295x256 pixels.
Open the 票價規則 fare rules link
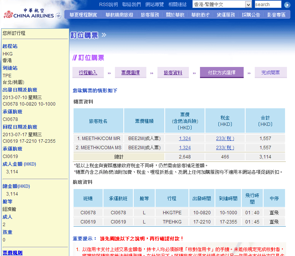[x=13, y=253]
